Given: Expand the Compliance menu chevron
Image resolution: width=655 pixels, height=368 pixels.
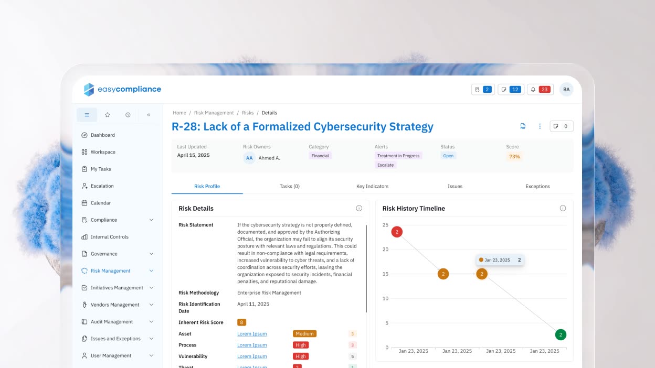Looking at the screenshot, I should (151, 220).
